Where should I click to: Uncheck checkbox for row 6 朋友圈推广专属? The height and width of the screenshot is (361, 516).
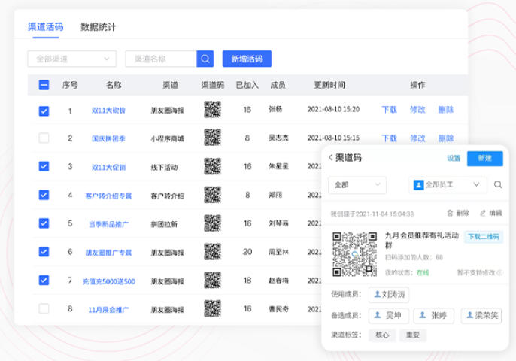click(44, 252)
